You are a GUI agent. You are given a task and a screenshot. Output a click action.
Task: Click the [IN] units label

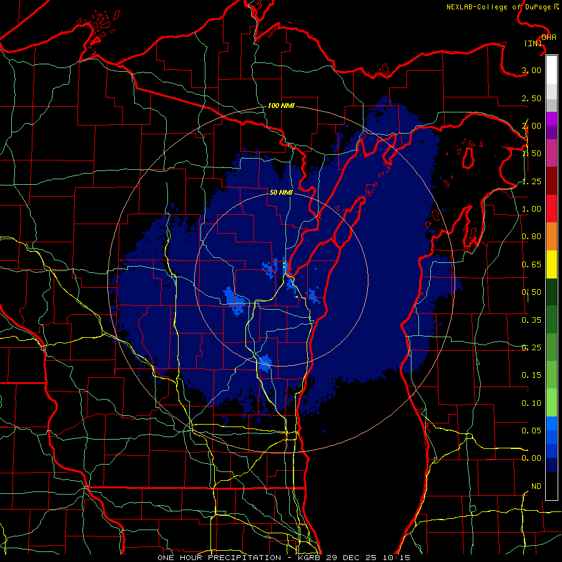[x=533, y=43]
